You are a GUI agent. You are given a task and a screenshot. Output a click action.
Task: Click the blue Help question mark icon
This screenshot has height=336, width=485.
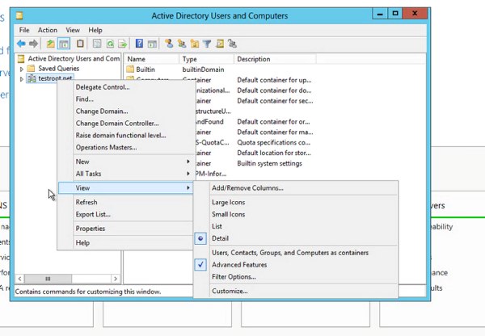tap(139, 44)
